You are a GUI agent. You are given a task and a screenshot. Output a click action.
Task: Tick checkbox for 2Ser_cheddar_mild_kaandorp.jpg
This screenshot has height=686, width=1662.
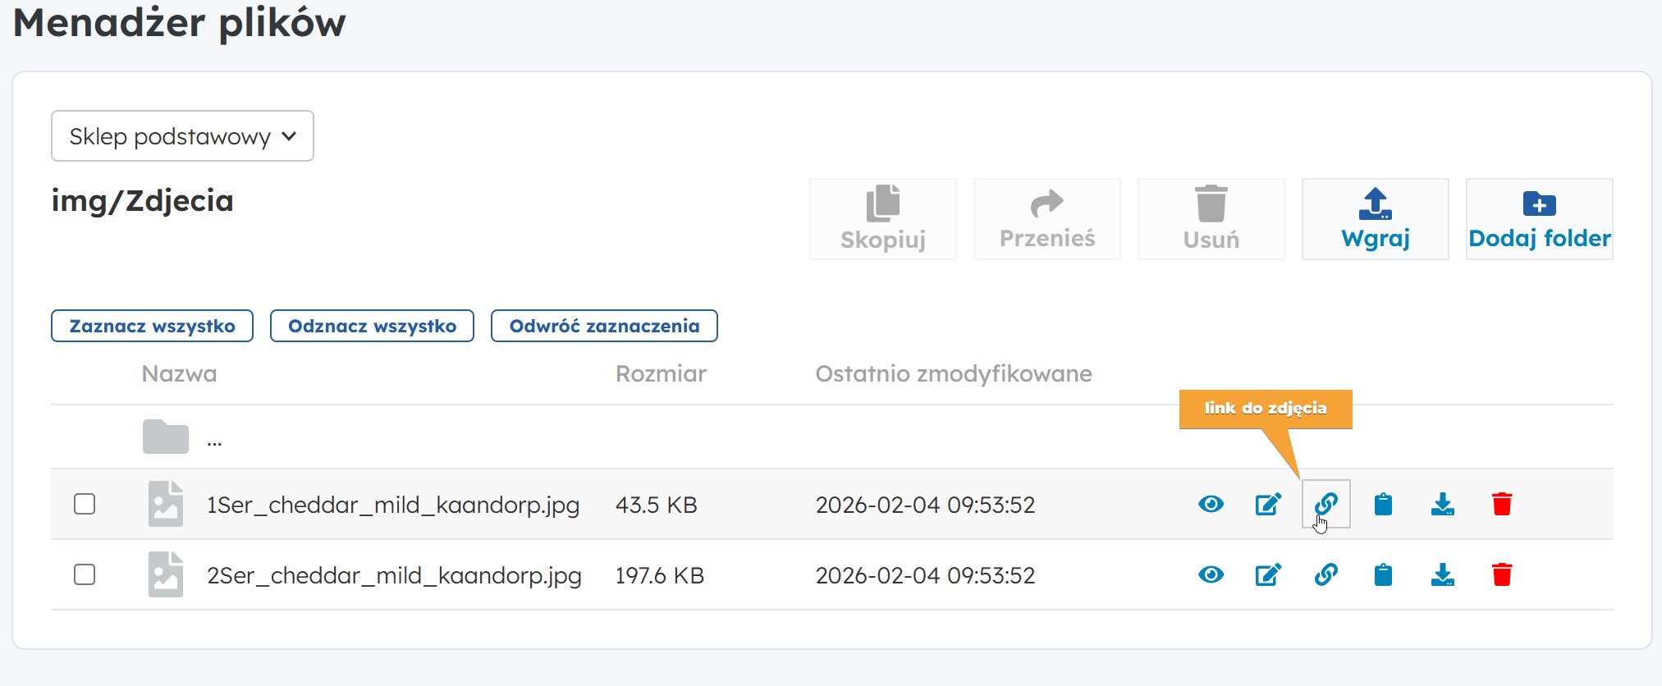[x=85, y=574]
